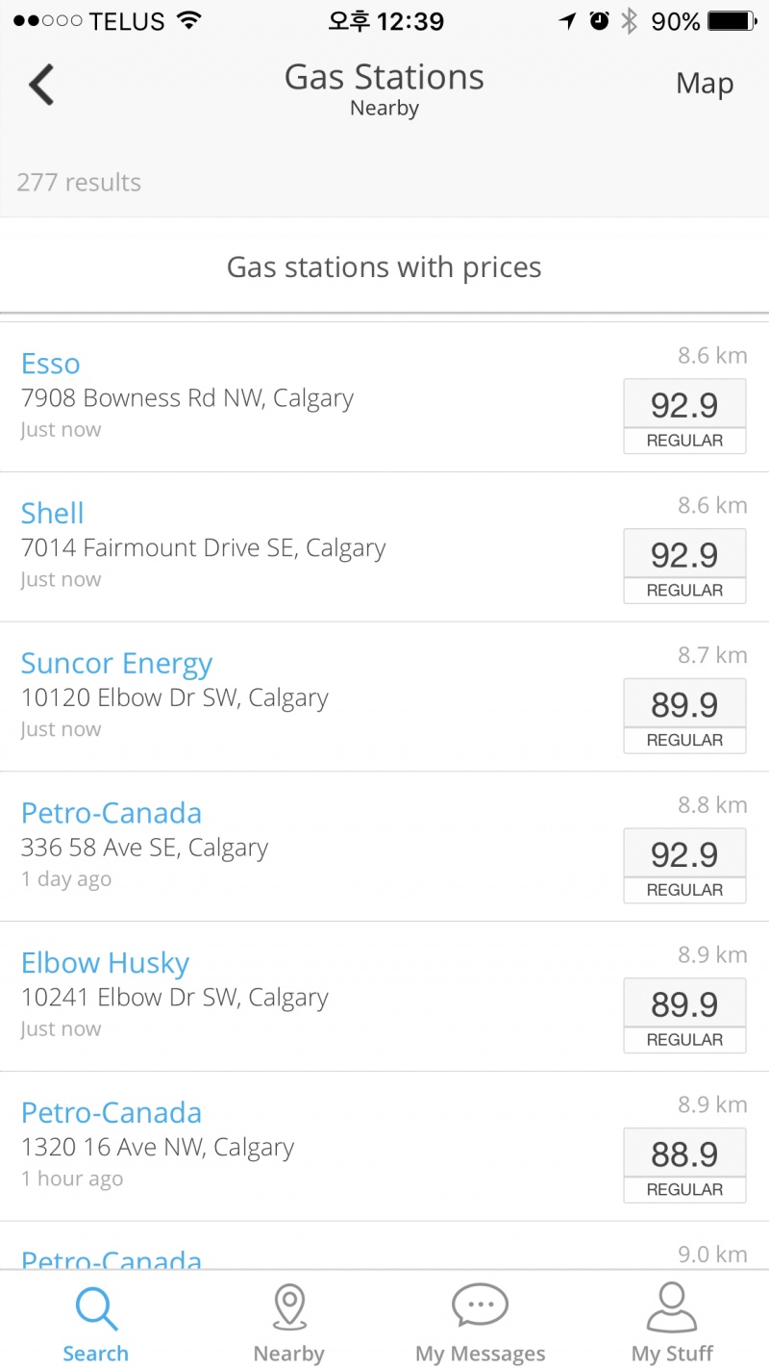Open Petro-Canada at 1320 16 Ave NW
The width and height of the screenshot is (769, 1369).
click(112, 1113)
